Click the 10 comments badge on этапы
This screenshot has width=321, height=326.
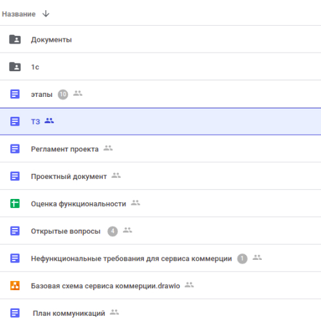pyautogui.click(x=63, y=94)
